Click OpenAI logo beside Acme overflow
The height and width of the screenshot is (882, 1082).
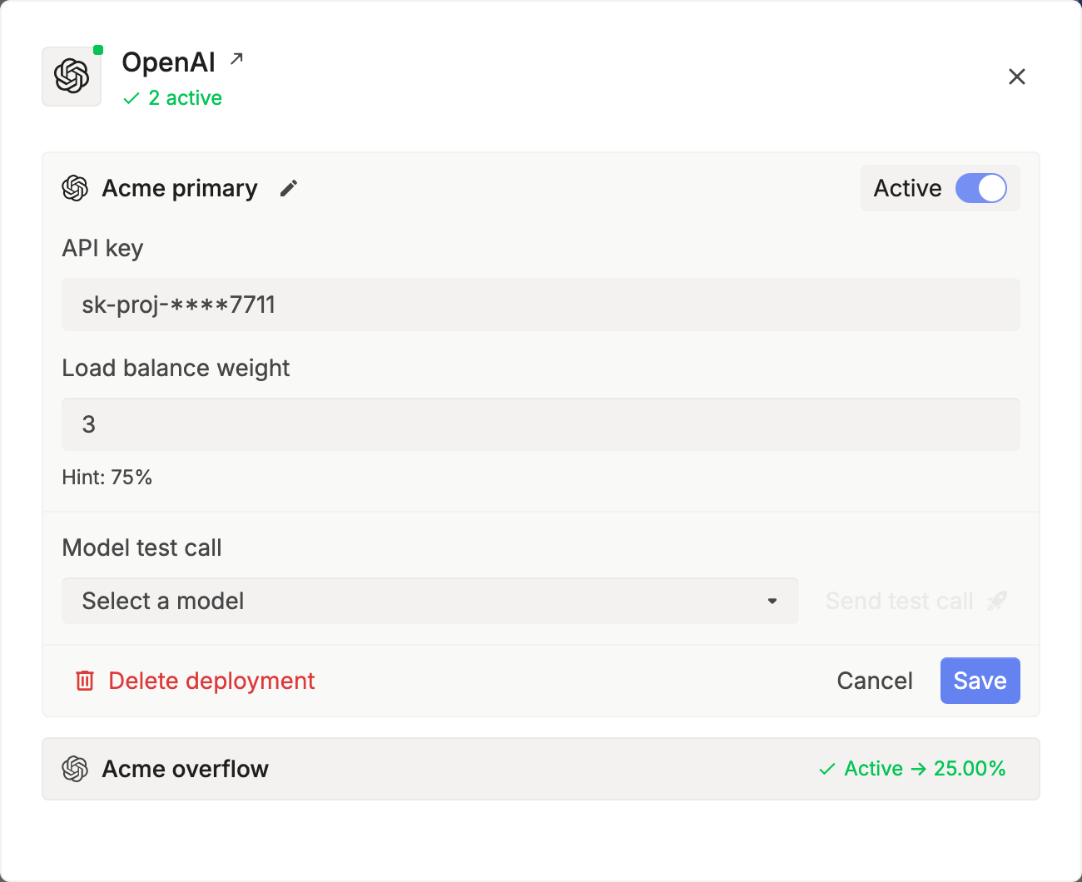[x=75, y=769]
